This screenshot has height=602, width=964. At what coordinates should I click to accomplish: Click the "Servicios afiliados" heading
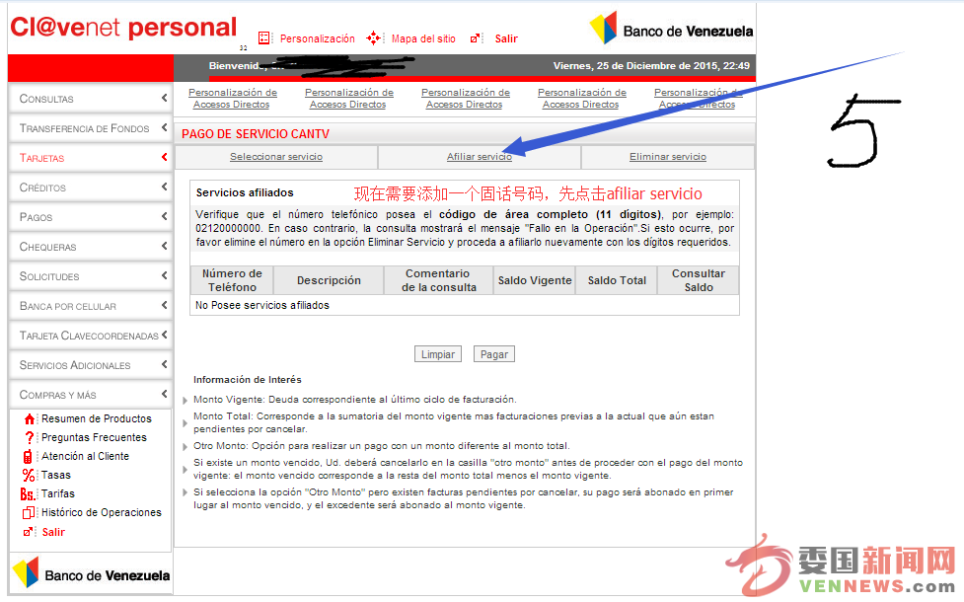pyautogui.click(x=245, y=192)
